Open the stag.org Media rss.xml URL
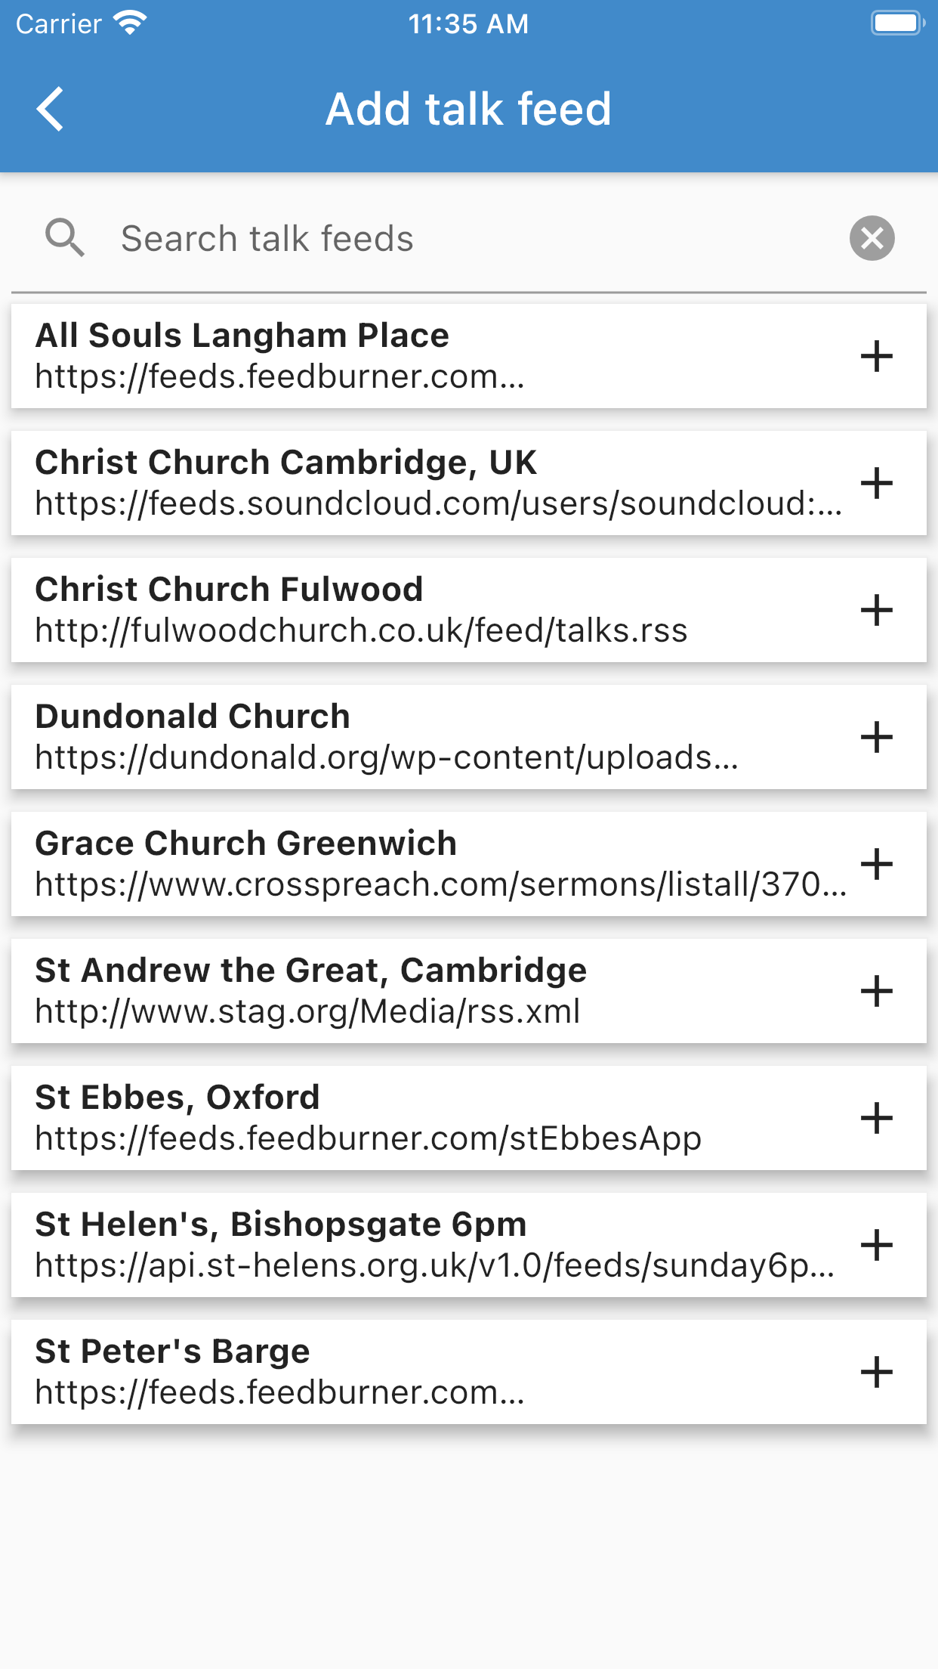 307,1011
